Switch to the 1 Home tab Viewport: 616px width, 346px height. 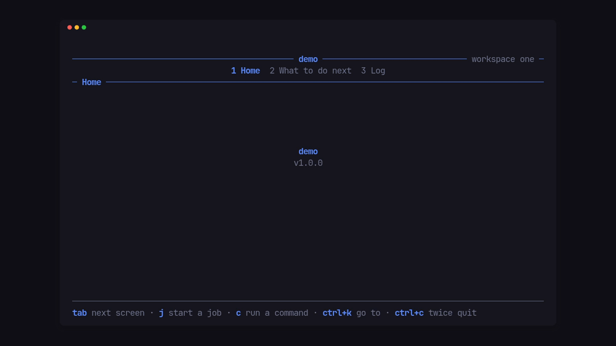tap(245, 71)
